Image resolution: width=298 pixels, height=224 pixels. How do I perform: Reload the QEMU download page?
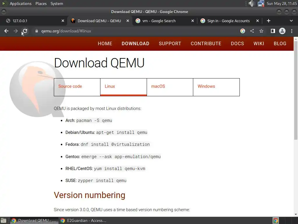coord(25,31)
